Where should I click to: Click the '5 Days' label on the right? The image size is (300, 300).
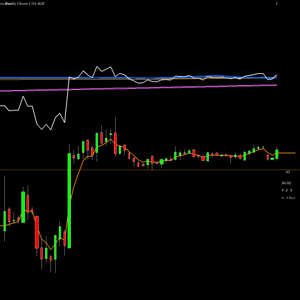[290, 198]
